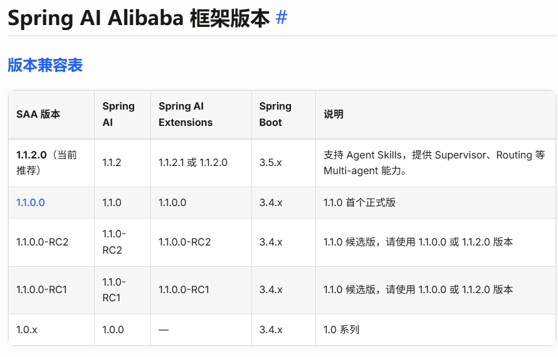Viewport: 558px width, 357px height.
Task: Select the SAA 版本 column header
Action: pyautogui.click(x=51, y=115)
